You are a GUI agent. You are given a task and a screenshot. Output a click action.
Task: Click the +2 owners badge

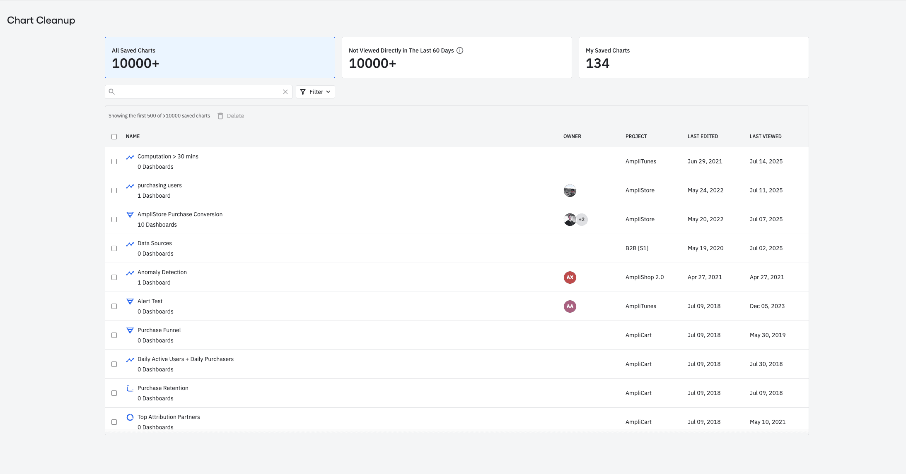tap(582, 220)
